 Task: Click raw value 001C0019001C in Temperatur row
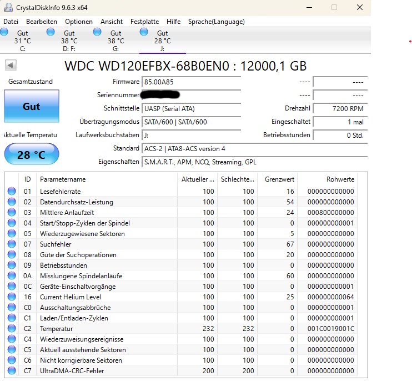(331, 328)
